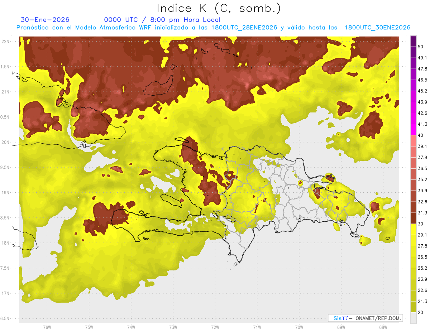Image resolution: width=430 pixels, height=332 pixels.
Task: Click the legend value "49.1"
Action: (x=423, y=58)
